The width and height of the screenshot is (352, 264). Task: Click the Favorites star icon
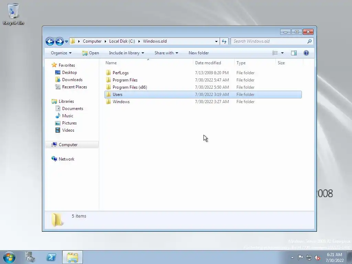pos(54,65)
